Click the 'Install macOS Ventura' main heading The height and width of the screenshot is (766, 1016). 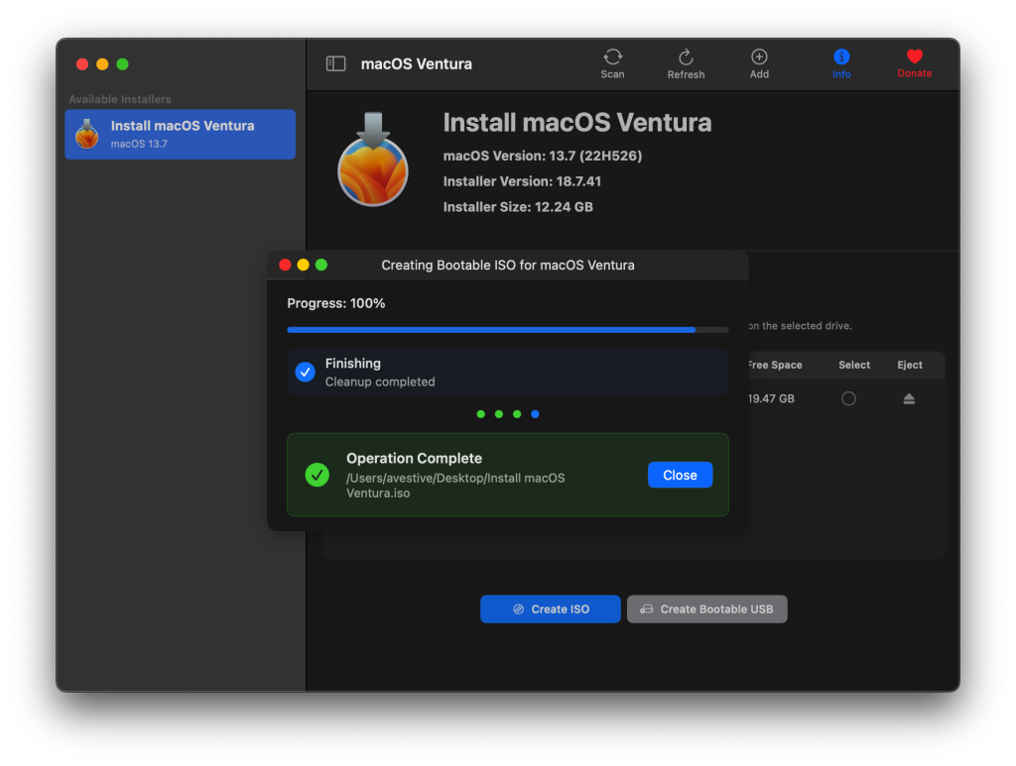577,123
